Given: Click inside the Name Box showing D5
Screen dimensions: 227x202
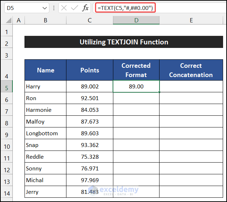Looking at the screenshot, I should pyautogui.click(x=21, y=8).
